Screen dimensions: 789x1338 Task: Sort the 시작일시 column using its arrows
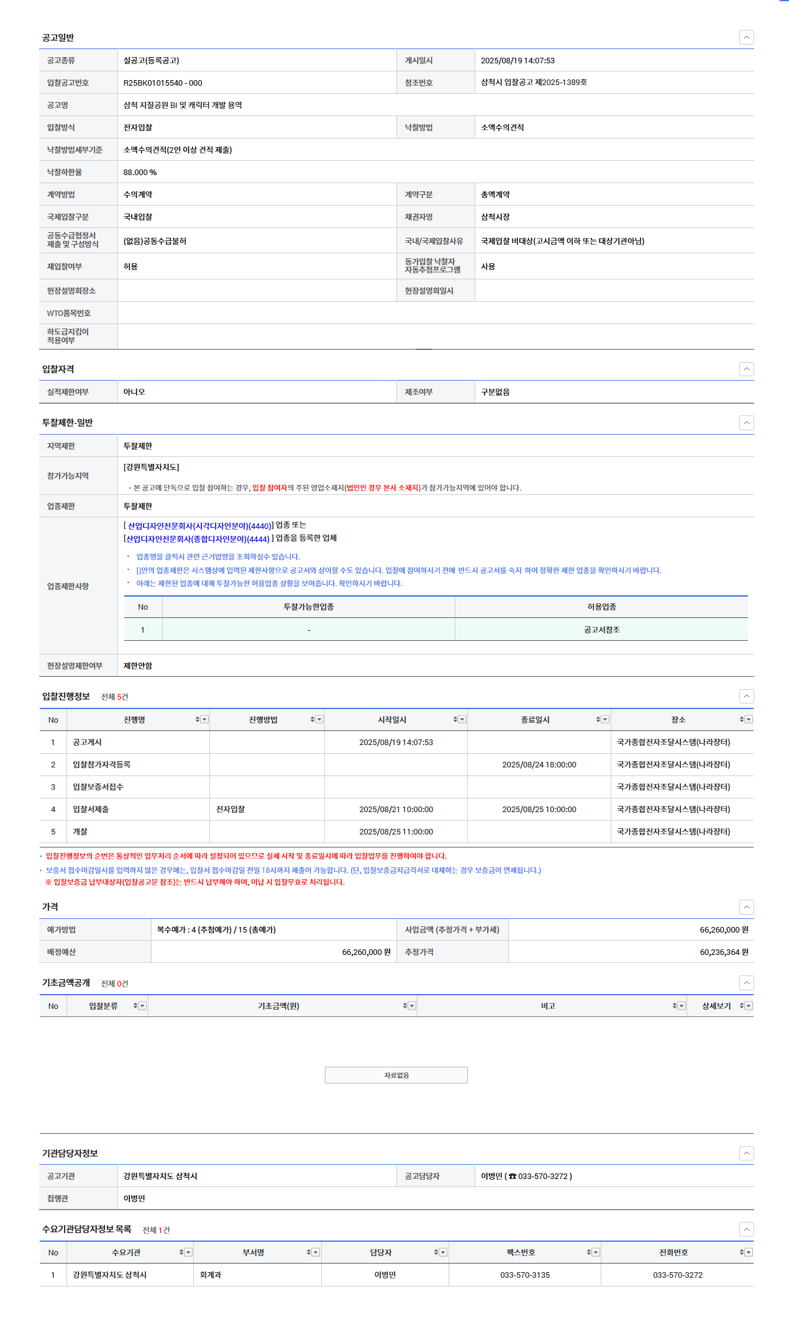pyautogui.click(x=455, y=720)
